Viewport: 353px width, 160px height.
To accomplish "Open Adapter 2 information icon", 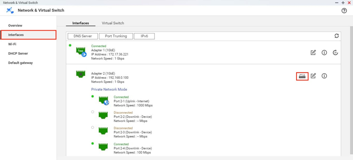I will coord(324,76).
